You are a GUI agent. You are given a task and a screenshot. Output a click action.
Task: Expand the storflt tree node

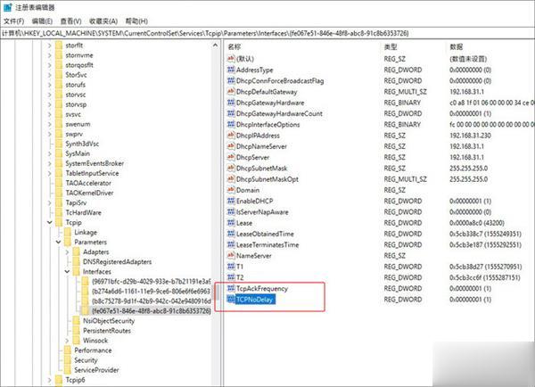[x=50, y=45]
